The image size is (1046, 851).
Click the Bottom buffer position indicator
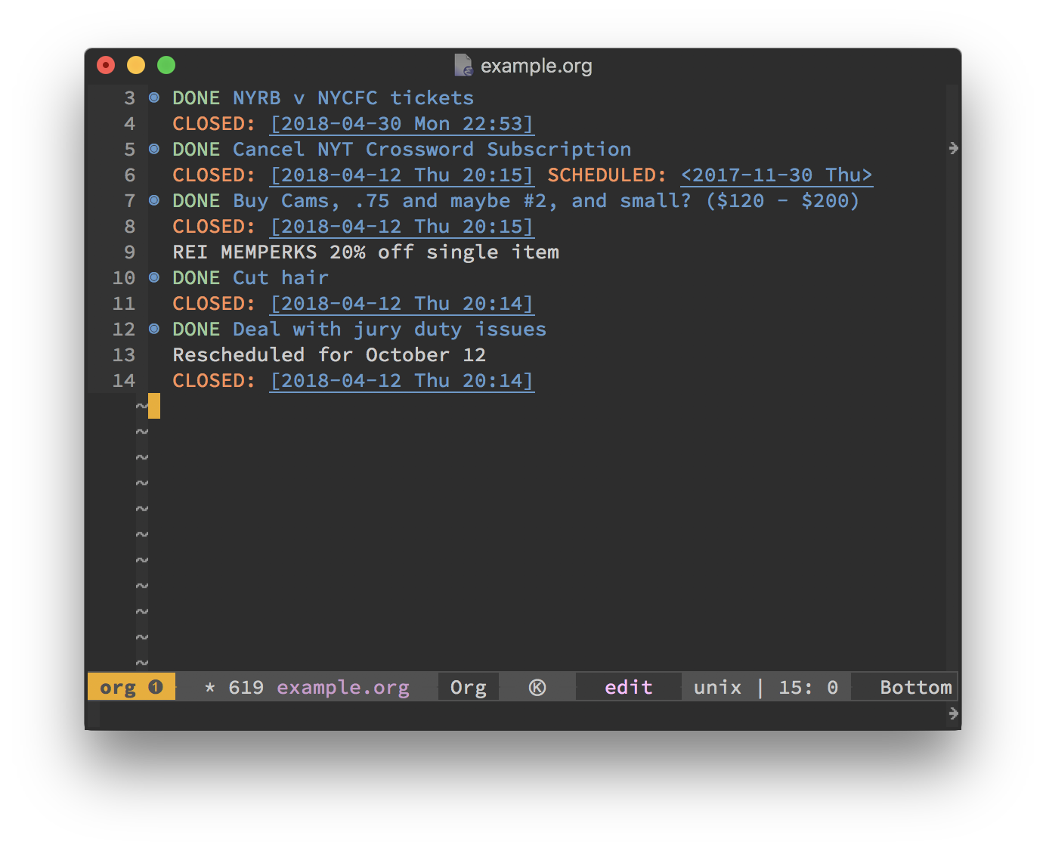click(x=916, y=687)
